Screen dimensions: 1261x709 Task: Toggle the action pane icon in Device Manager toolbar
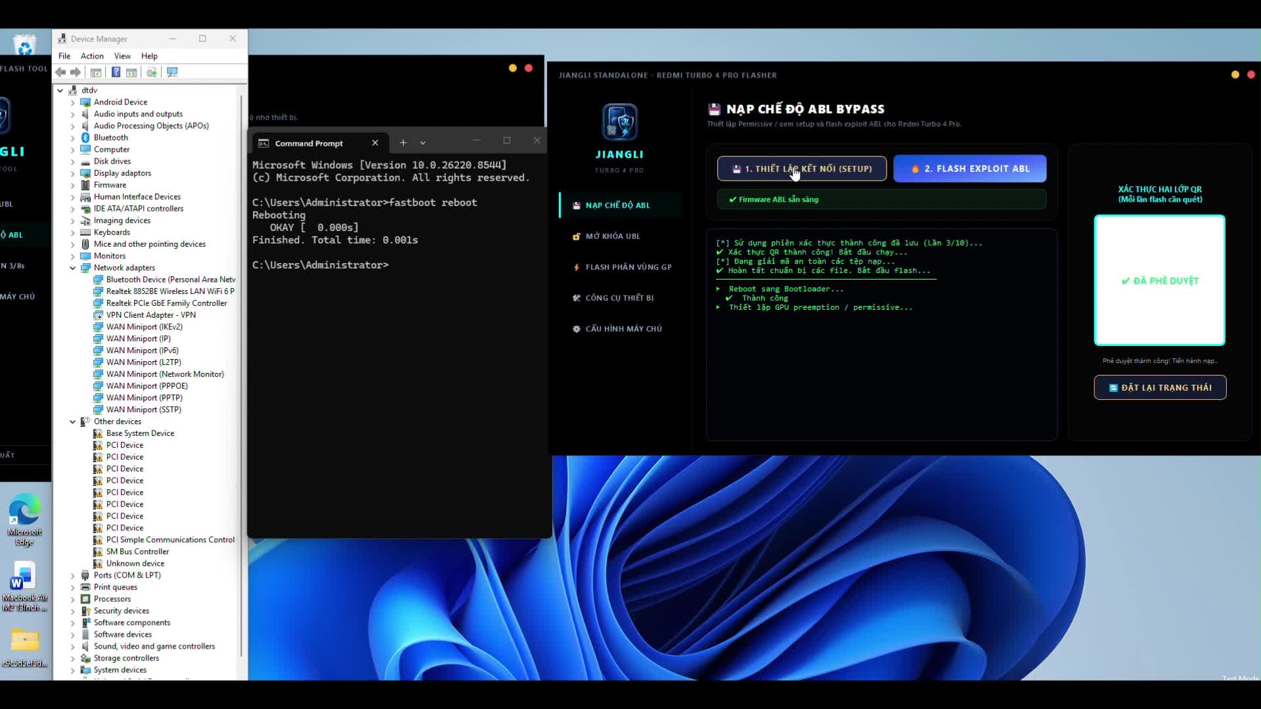pyautogui.click(x=131, y=72)
